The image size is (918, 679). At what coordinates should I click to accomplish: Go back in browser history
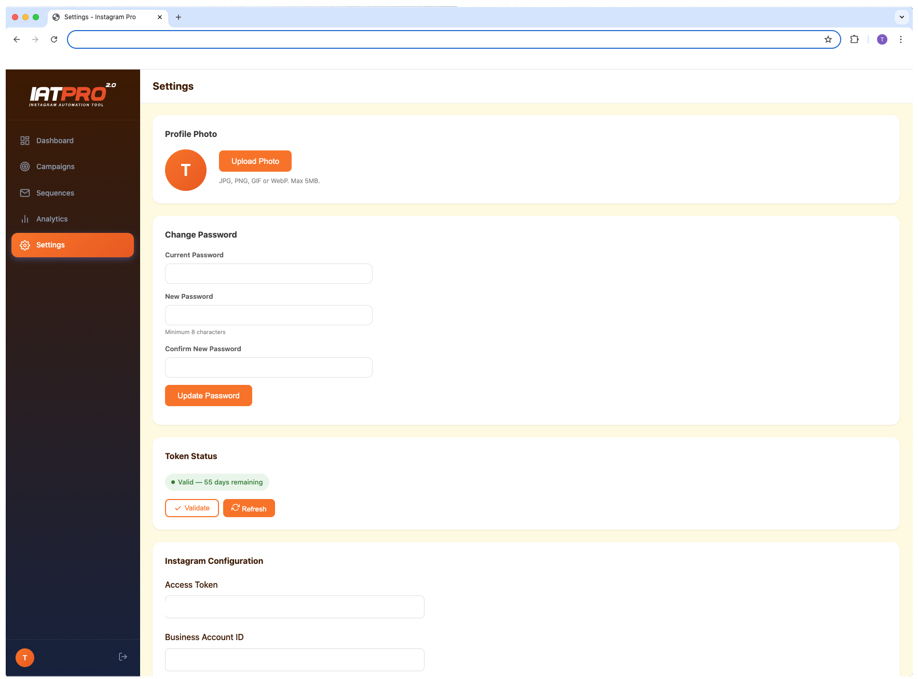coord(17,39)
